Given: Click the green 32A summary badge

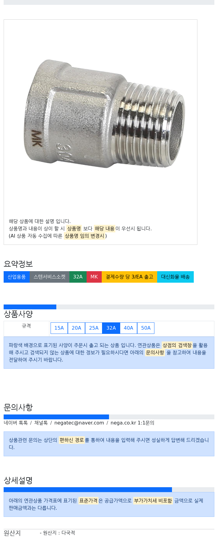Looking at the screenshot, I should (x=78, y=277).
